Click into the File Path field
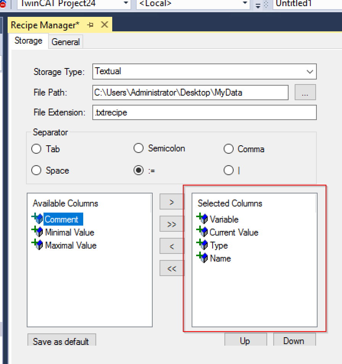Viewport: 342px width, 364px height. point(190,93)
